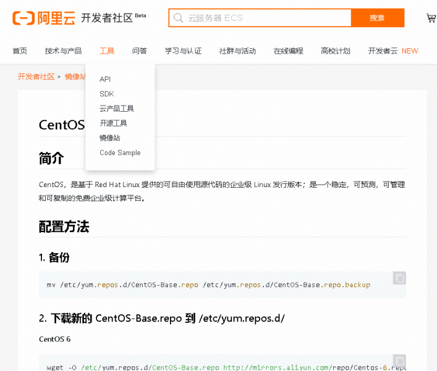Select SDK from the dropdown
The width and height of the screenshot is (437, 371).
coord(107,94)
